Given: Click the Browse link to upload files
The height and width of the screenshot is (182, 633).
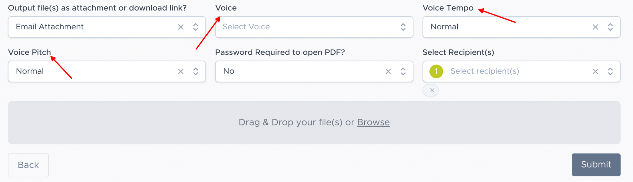Looking at the screenshot, I should pos(373,122).
